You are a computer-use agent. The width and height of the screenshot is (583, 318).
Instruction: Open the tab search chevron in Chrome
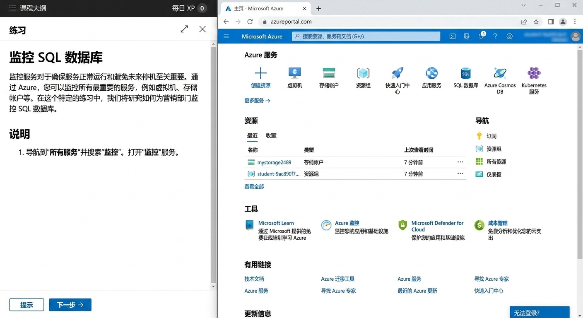point(523,5)
